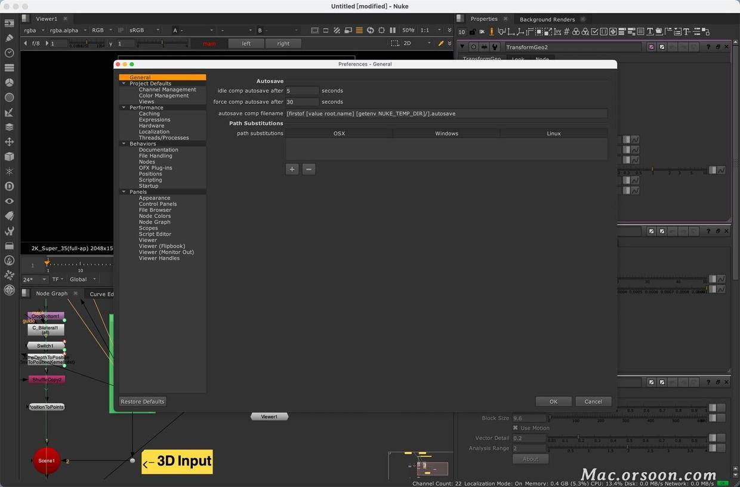Screen dimensions: 740x487
Task: Open the sRGB viewer process dropdown
Action: [x=145, y=30]
